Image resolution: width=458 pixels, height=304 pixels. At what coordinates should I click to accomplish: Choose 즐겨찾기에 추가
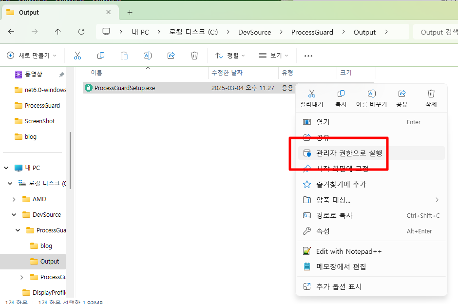(x=371, y=184)
